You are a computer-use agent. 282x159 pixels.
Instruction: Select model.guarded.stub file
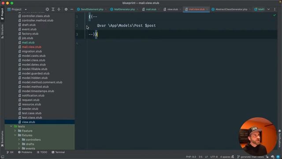pos(36,73)
